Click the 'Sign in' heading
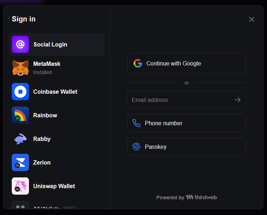The height and width of the screenshot is (215, 267). (x=24, y=19)
